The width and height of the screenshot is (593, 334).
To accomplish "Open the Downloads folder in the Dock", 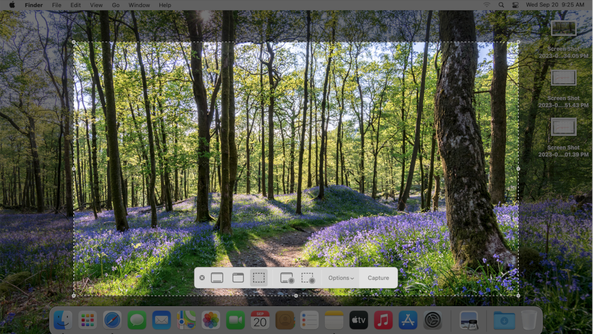I will tap(504, 320).
